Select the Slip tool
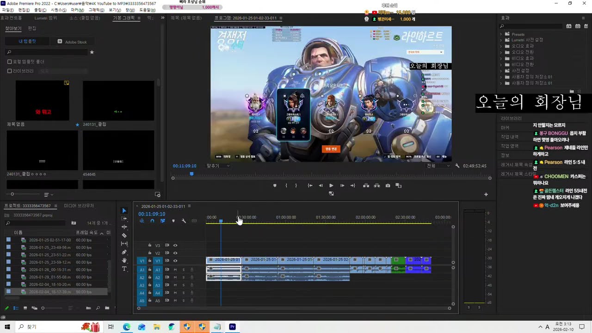Viewport: 592px width, 333px height. point(124,244)
